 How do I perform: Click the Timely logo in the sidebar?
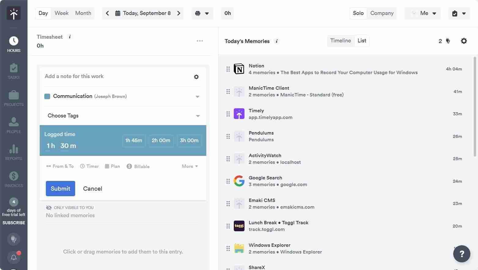tap(14, 13)
